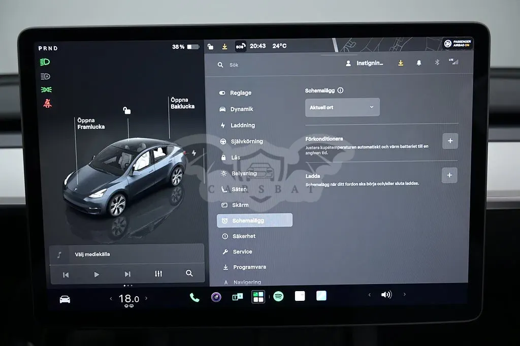Open the notifications bell

[x=419, y=62]
